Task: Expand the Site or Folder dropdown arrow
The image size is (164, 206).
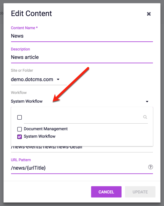Action: pos(58,79)
